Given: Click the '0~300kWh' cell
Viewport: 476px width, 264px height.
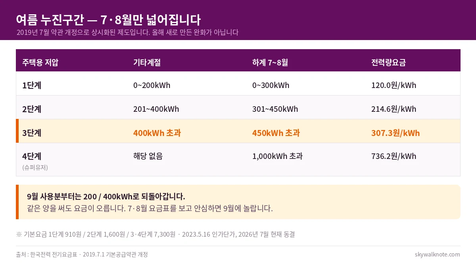Looking at the screenshot, I should pyautogui.click(x=271, y=85).
